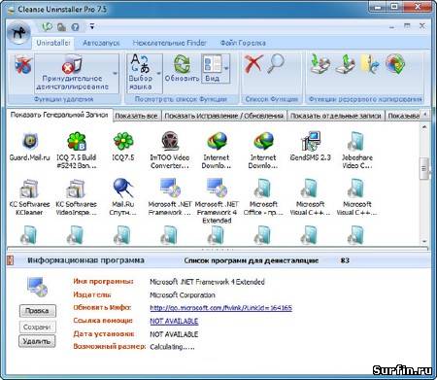Click the Правка button
437x380 pixels.
click(37, 311)
